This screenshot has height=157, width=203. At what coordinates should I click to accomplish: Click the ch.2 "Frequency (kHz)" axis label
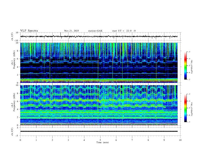click(x=14, y=102)
